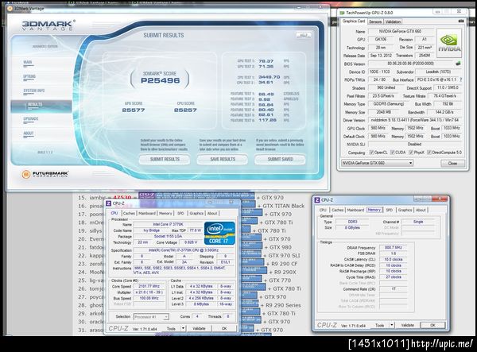Select RESULTS in the 3DMark Vantage sidebar

coord(41,105)
